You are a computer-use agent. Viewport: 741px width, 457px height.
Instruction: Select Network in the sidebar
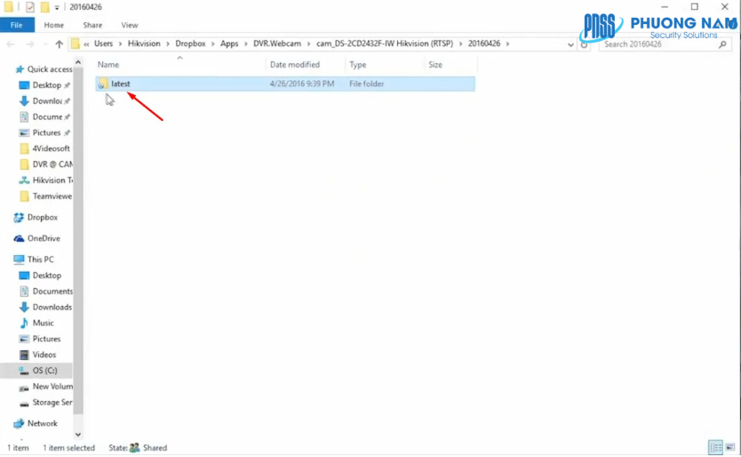point(42,423)
